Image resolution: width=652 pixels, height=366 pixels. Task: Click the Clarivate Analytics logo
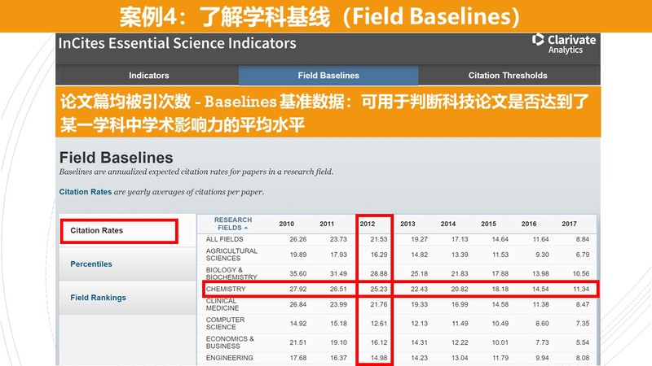[x=563, y=44]
